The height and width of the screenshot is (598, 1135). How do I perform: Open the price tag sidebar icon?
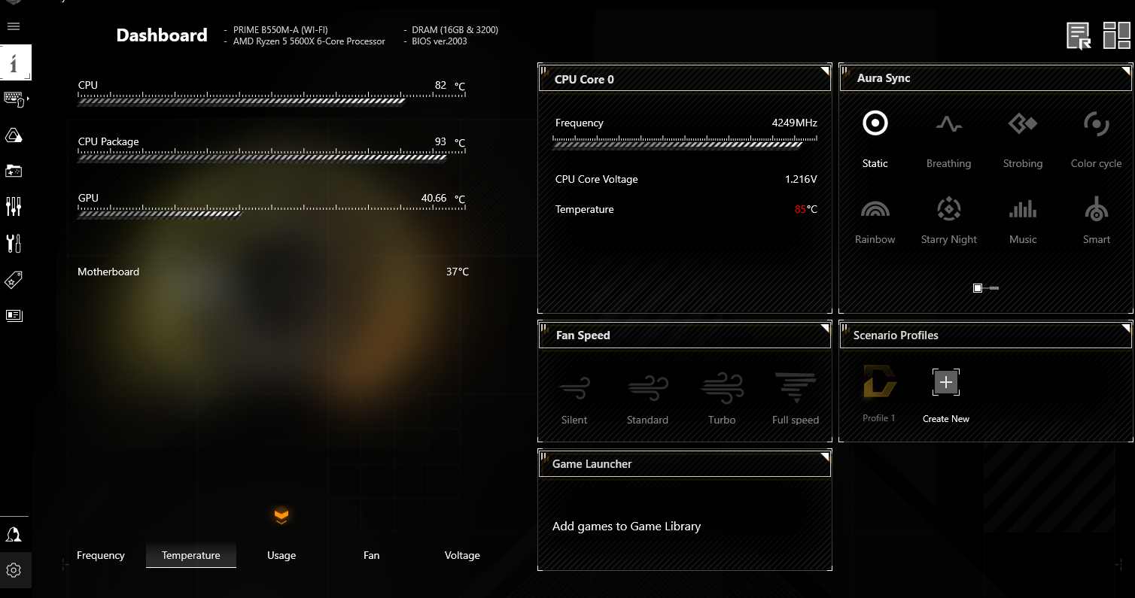[x=14, y=280]
